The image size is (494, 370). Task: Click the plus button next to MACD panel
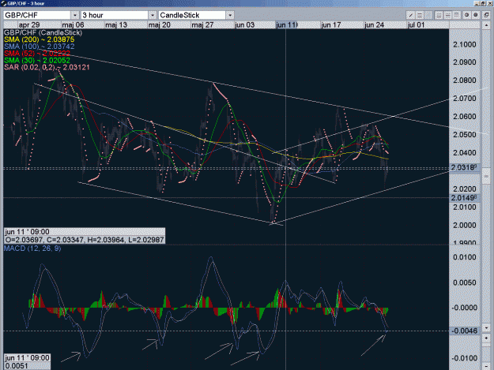(x=486, y=338)
